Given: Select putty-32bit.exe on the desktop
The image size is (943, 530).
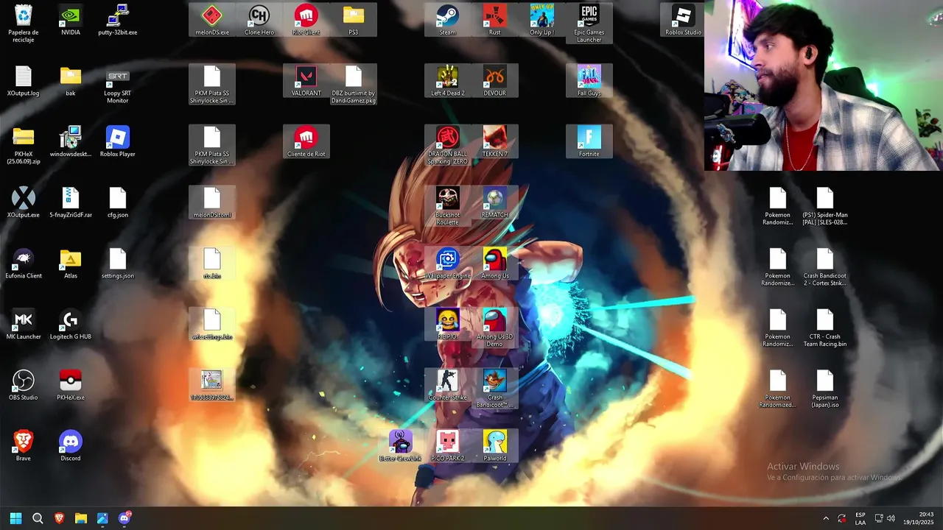Looking at the screenshot, I should click(x=118, y=20).
